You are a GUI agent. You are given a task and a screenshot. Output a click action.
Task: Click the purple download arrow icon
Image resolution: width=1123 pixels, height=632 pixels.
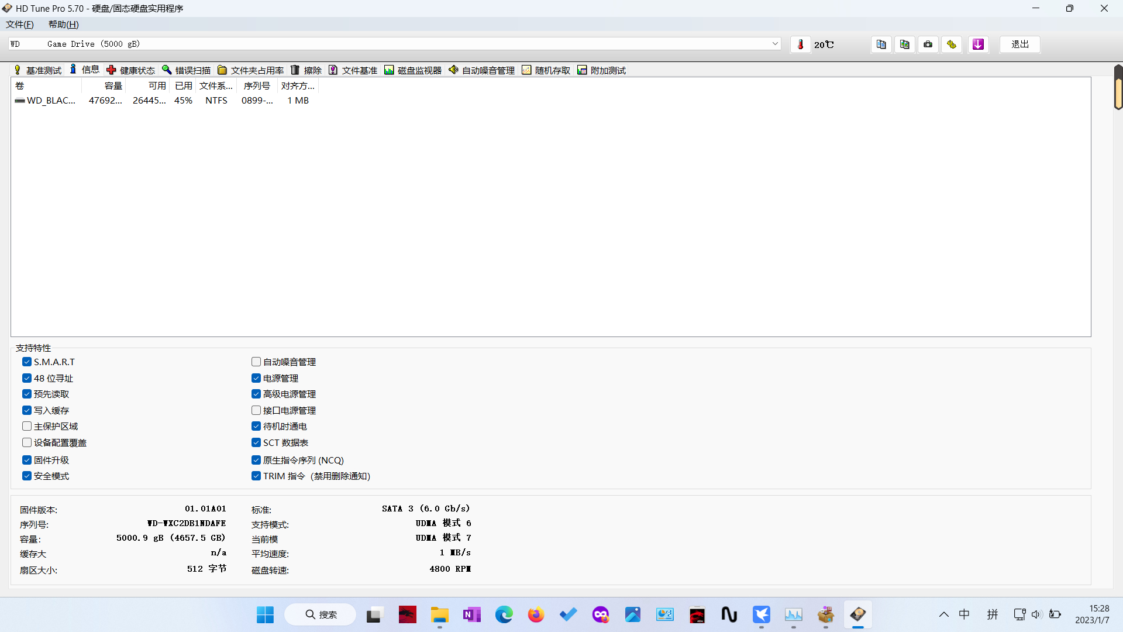pyautogui.click(x=978, y=44)
